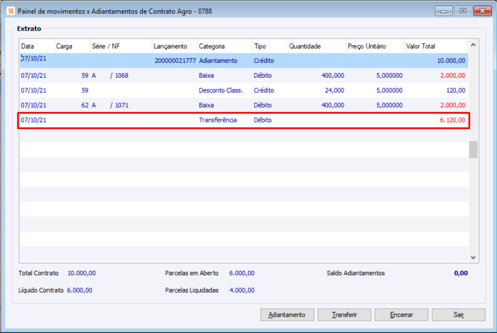Image resolution: width=497 pixels, height=333 pixels.
Task: Click the Valor Total column header
Action: pos(436,46)
